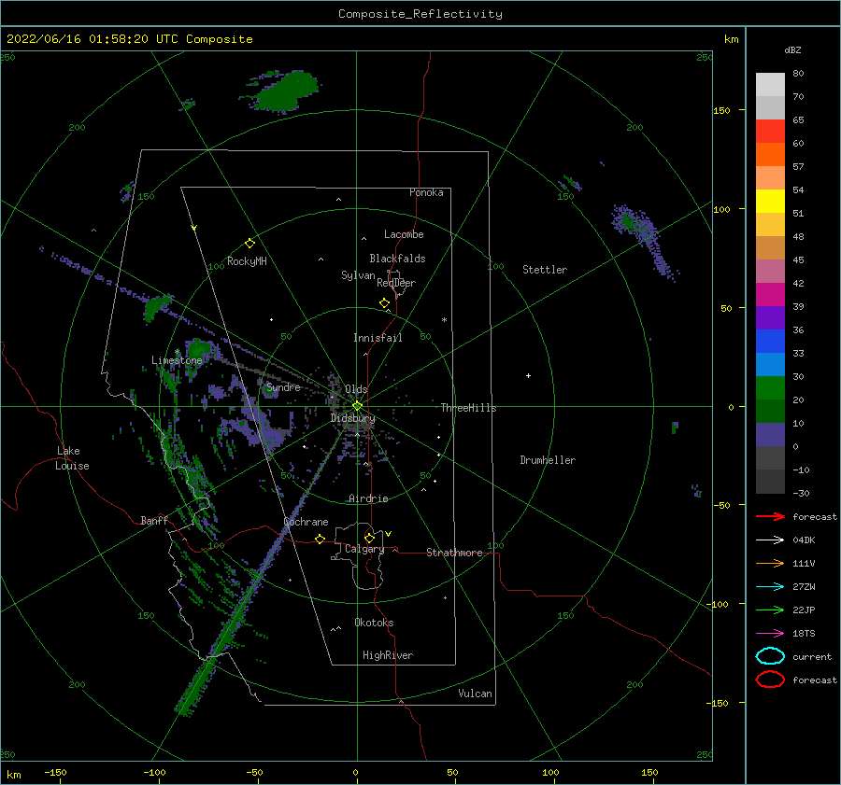Select the 39 dBZ magenta color swatch

point(770,295)
